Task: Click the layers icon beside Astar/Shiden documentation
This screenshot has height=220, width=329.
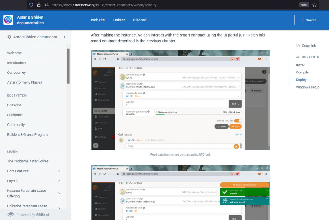Action: coord(10,37)
